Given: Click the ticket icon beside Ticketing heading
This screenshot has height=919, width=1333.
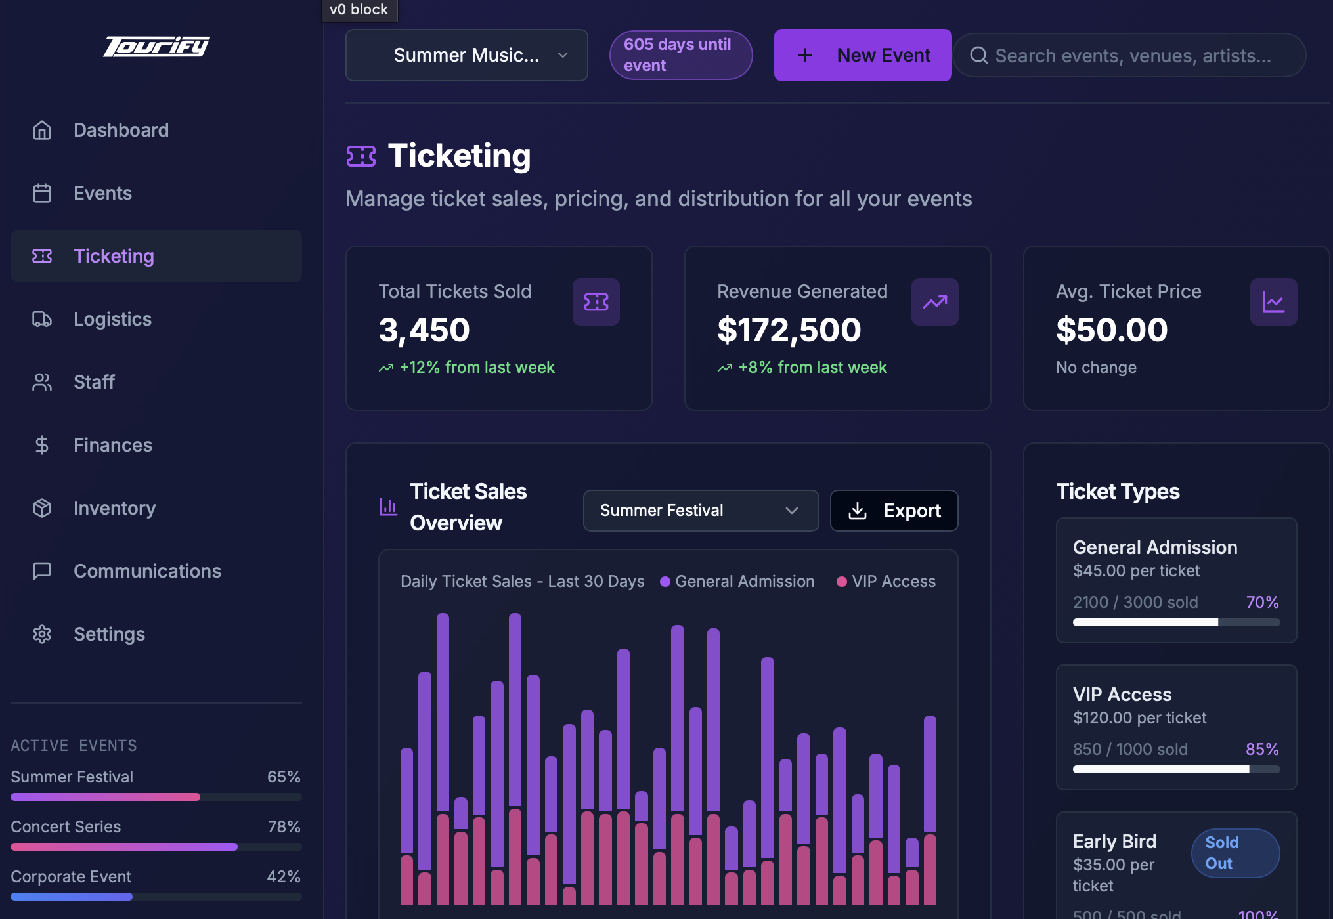Looking at the screenshot, I should pyautogui.click(x=361, y=156).
